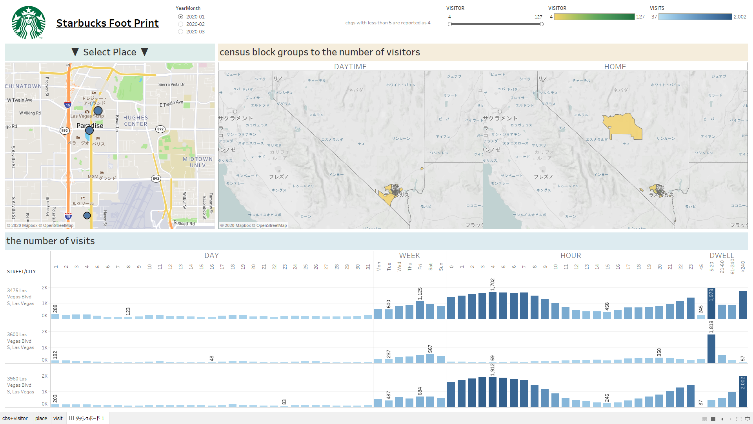Show filmstrip view icon
Image resolution: width=753 pixels, height=424 pixels.
coord(704,419)
